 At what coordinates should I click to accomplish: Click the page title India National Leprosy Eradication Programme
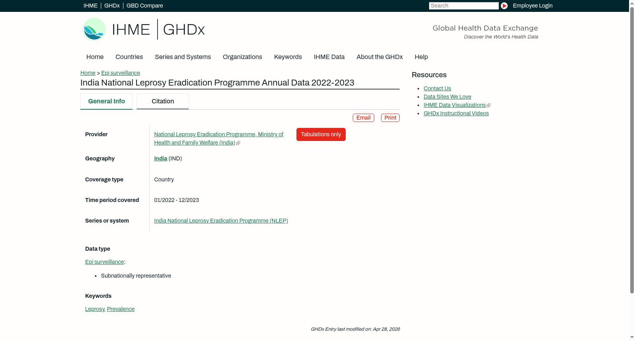217,83
